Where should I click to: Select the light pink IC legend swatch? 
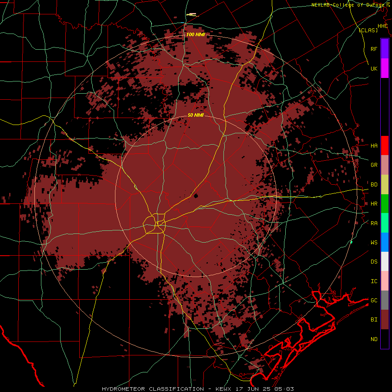point(385,281)
